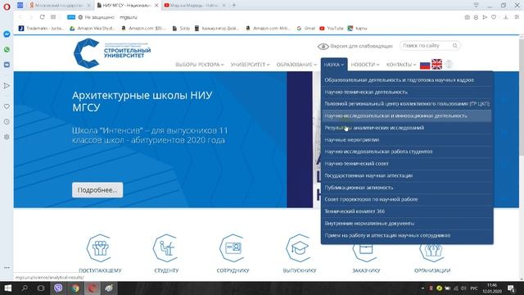Screen dimensions: 524x295
Task: Open easy setup icon at toolbar far right
Action: [517, 17]
